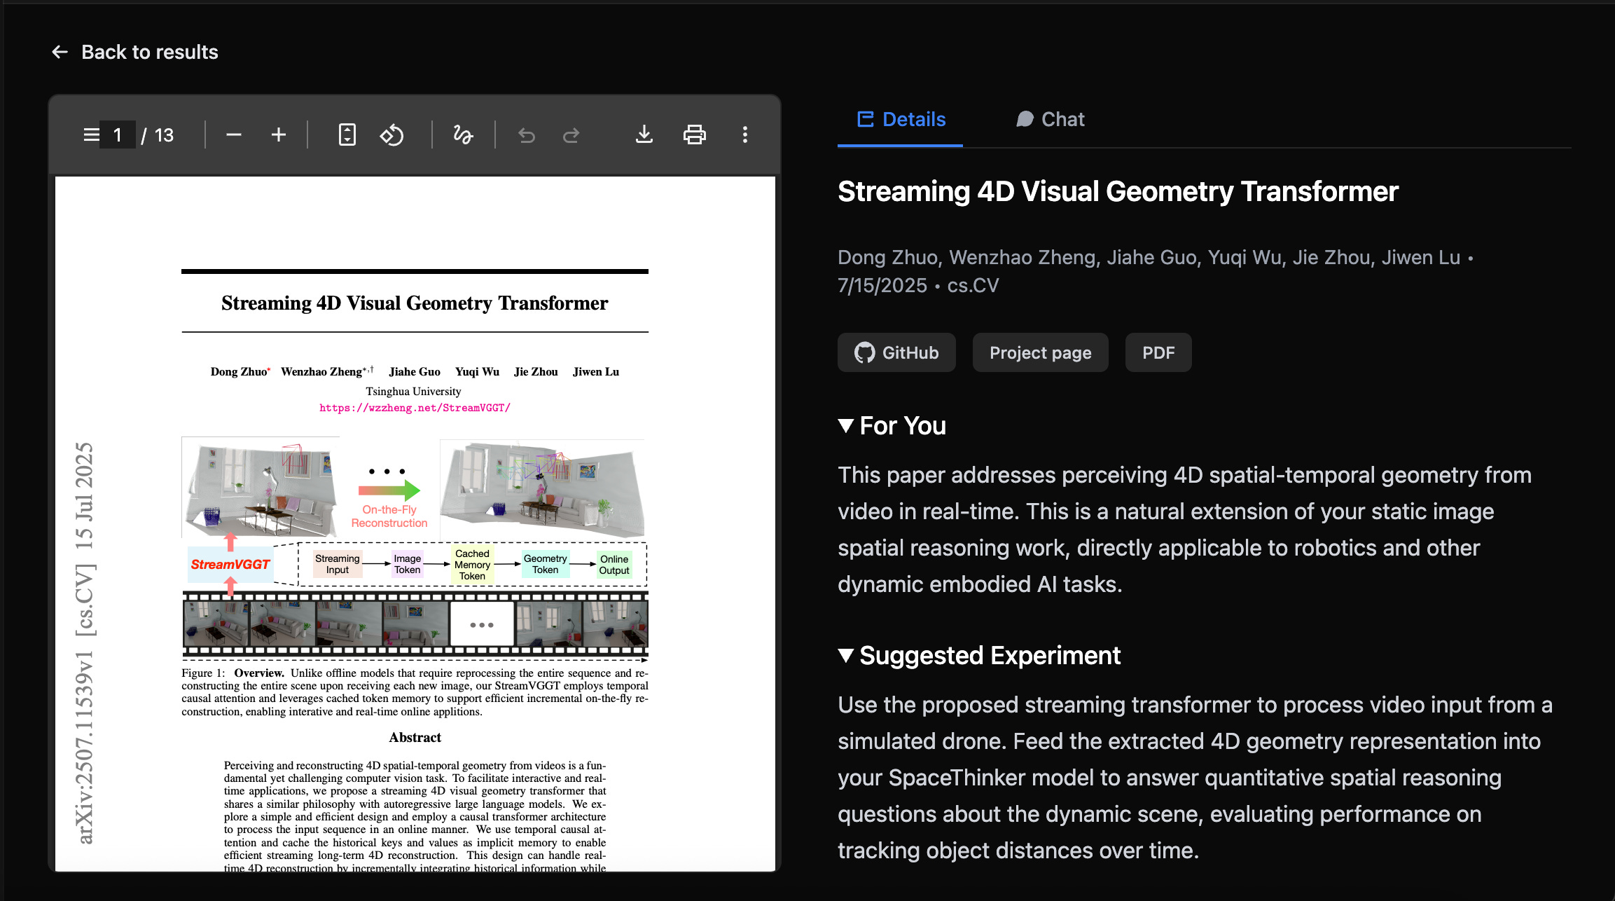Zoom in the PDF with plus icon
Image resolution: width=1615 pixels, height=901 pixels.
coord(279,135)
